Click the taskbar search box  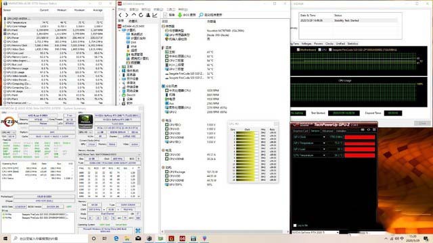pos(50,238)
